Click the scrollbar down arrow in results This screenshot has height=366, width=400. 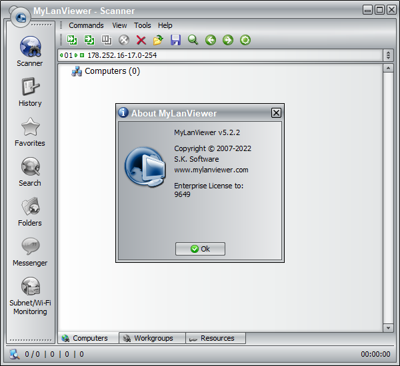click(x=388, y=328)
